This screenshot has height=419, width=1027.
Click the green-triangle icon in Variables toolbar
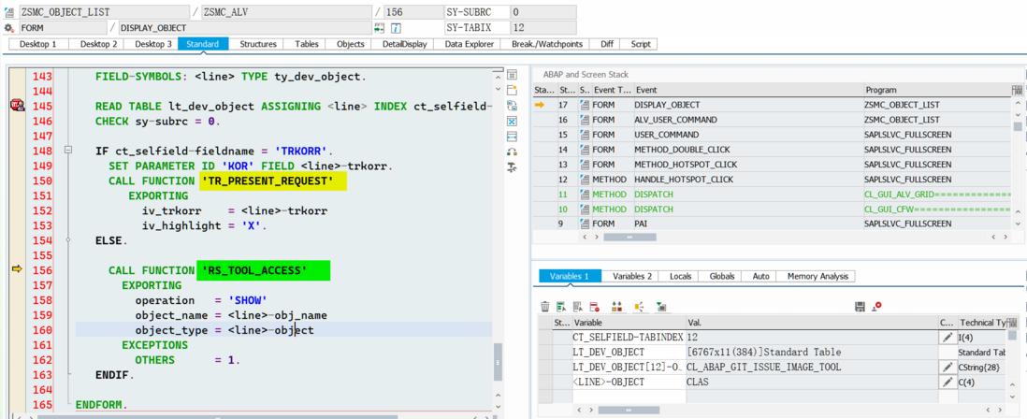point(661,307)
